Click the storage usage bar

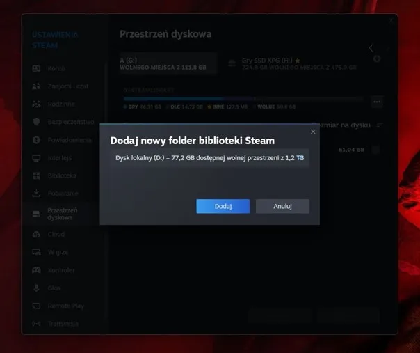click(243, 99)
